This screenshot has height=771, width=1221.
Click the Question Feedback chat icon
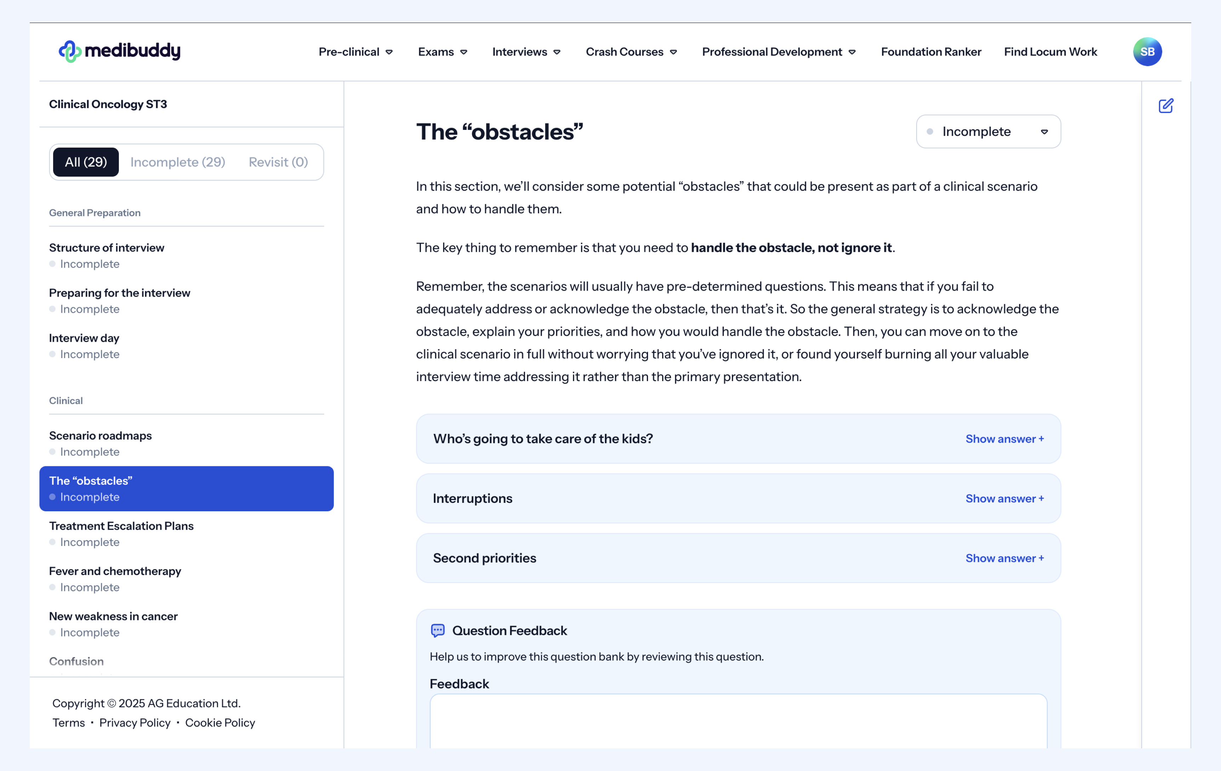[437, 630]
